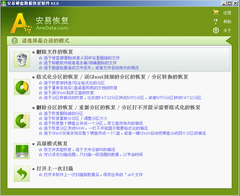Select 格式化分区的恢复 mode heading

[57, 77]
